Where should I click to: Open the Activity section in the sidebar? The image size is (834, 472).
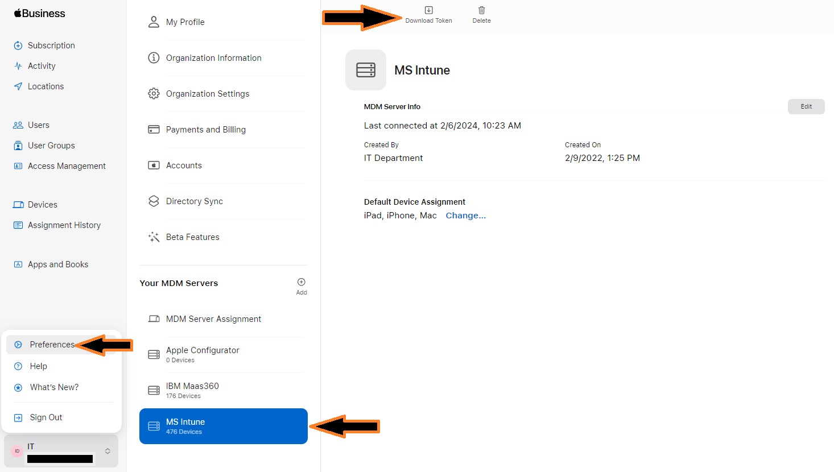pos(40,65)
